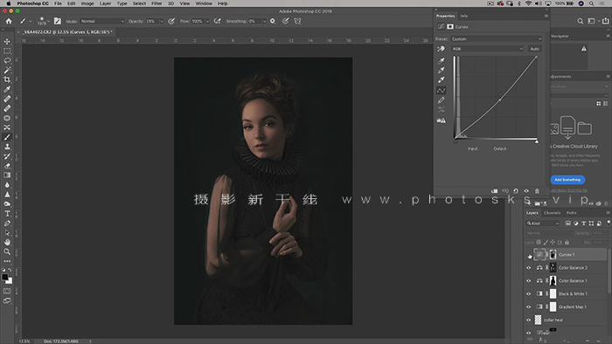
Task: Hide the Gradient Map 1 layer
Action: click(x=528, y=306)
